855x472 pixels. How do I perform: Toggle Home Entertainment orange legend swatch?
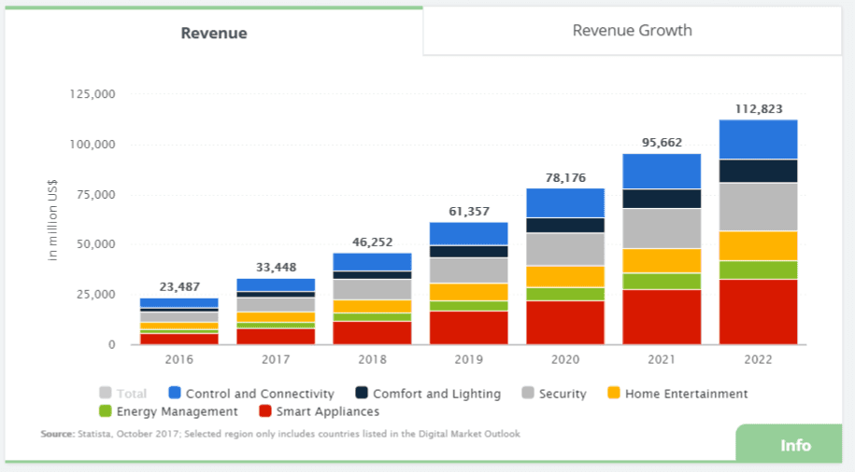click(614, 393)
